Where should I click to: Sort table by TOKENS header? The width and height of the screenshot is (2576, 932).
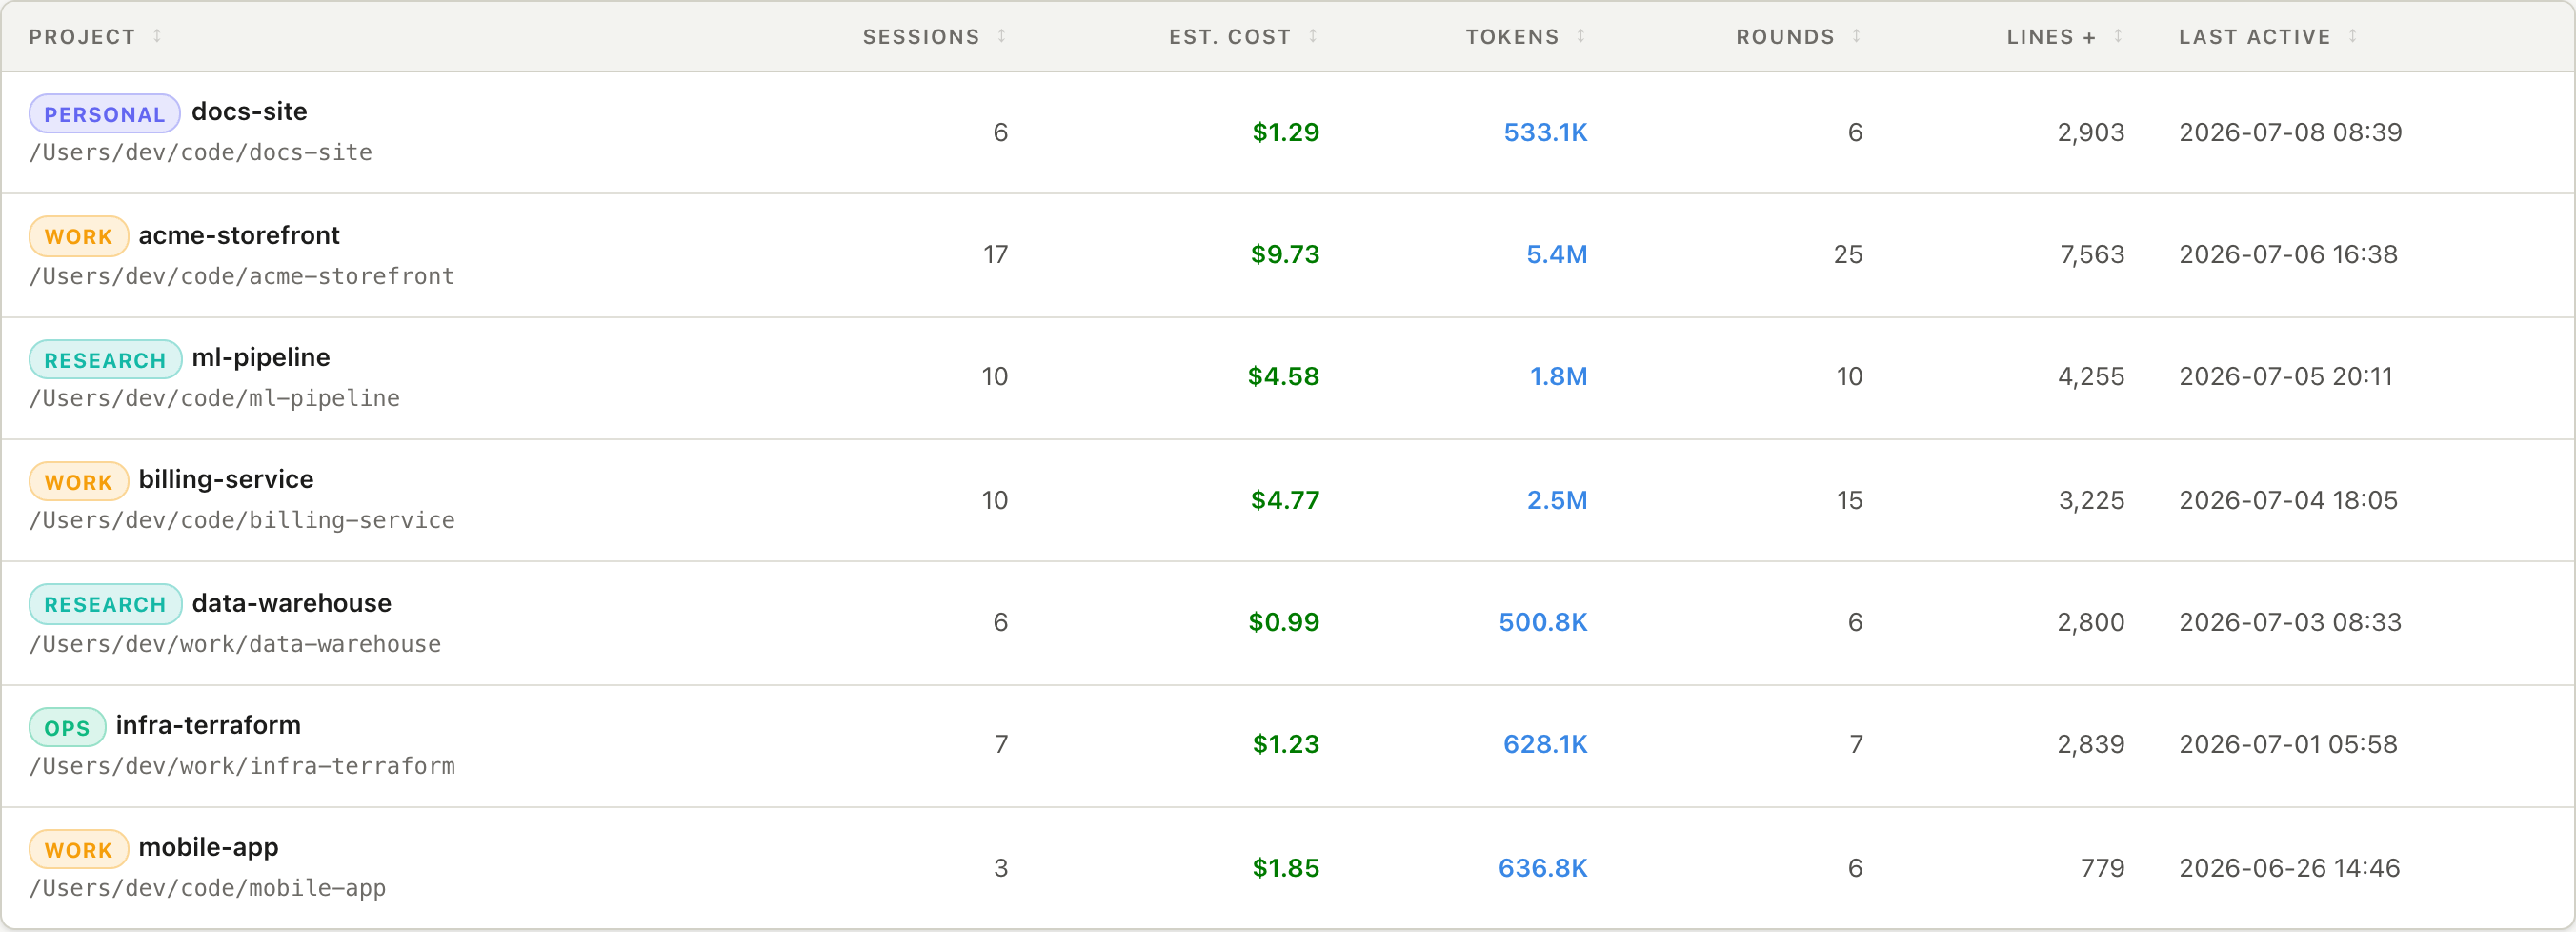pos(1512,37)
